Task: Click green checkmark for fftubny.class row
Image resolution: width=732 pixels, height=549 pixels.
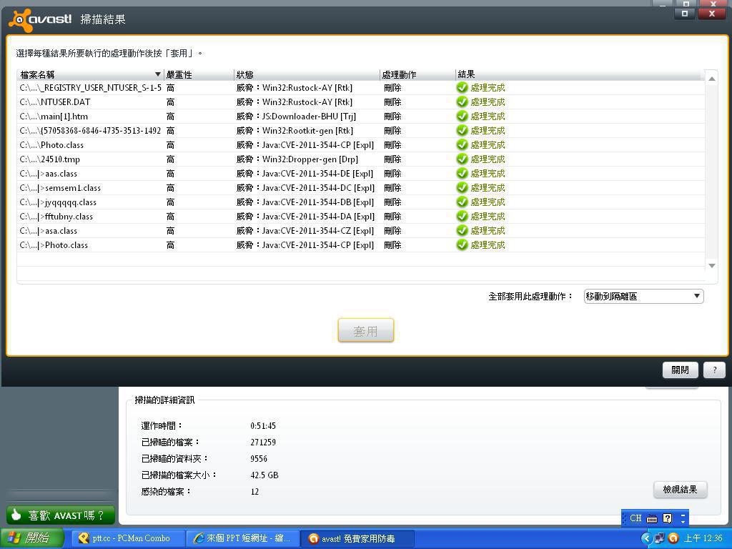Action: click(463, 216)
